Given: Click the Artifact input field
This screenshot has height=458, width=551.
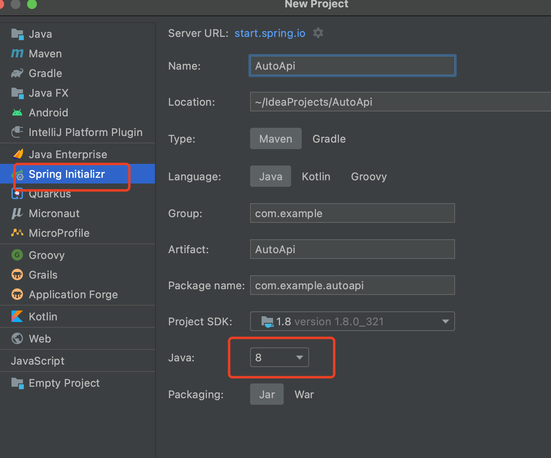Looking at the screenshot, I should [353, 249].
